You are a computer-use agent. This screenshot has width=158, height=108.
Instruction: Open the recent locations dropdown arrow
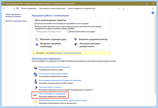11,8
